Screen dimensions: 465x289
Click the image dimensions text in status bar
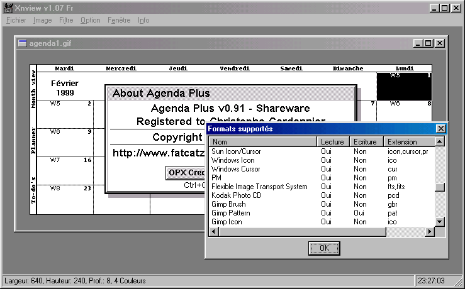click(x=75, y=281)
